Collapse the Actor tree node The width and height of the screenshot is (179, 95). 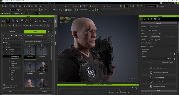pyautogui.click(x=5, y=47)
